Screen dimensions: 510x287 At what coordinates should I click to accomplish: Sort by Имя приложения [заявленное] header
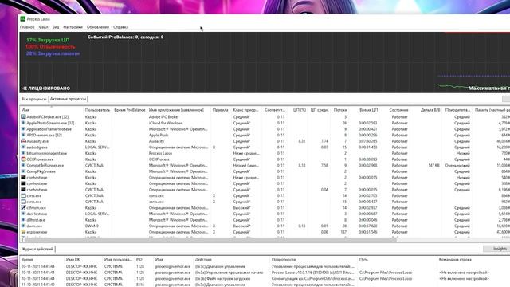pos(176,110)
